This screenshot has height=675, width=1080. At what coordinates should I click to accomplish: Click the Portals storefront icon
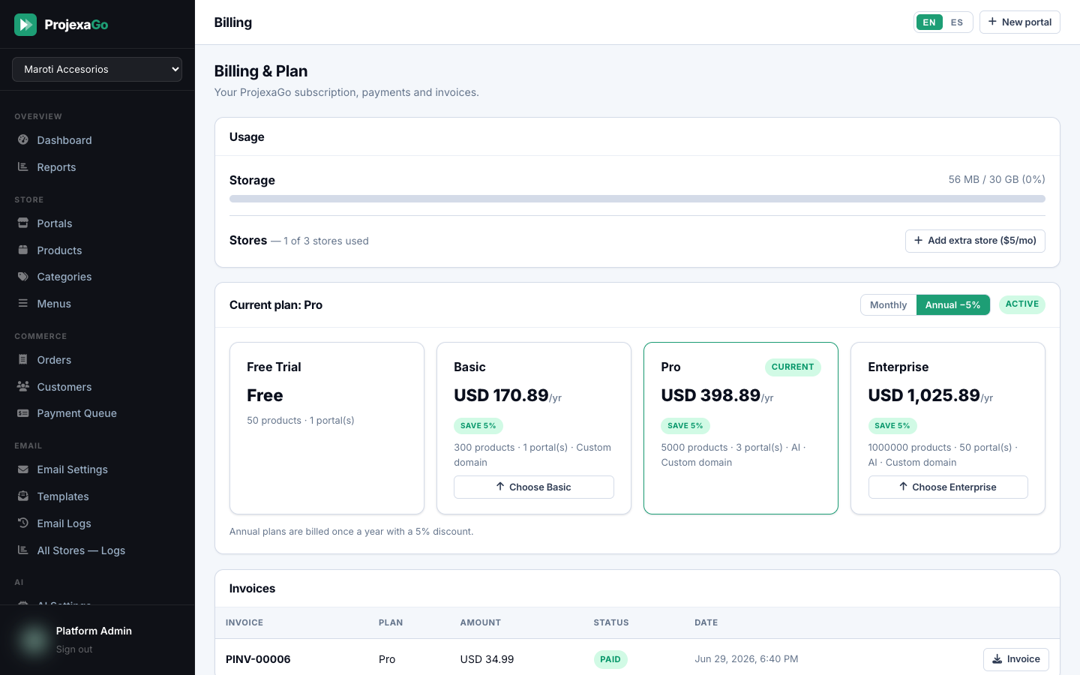click(x=23, y=223)
